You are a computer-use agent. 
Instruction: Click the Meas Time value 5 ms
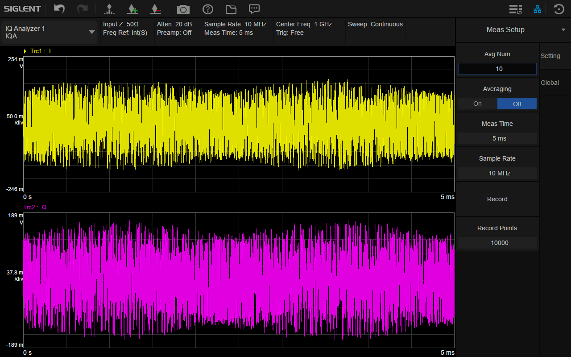[x=497, y=138]
